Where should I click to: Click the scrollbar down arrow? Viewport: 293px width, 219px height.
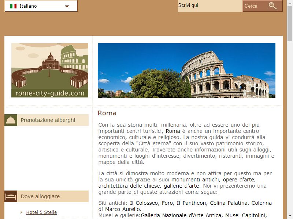[x=290, y=216]
